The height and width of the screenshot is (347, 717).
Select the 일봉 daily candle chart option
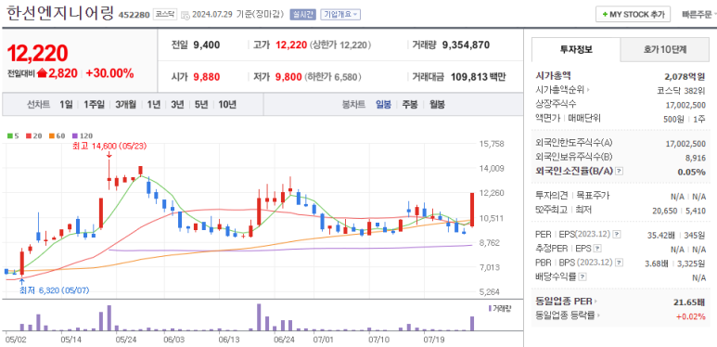click(x=383, y=104)
